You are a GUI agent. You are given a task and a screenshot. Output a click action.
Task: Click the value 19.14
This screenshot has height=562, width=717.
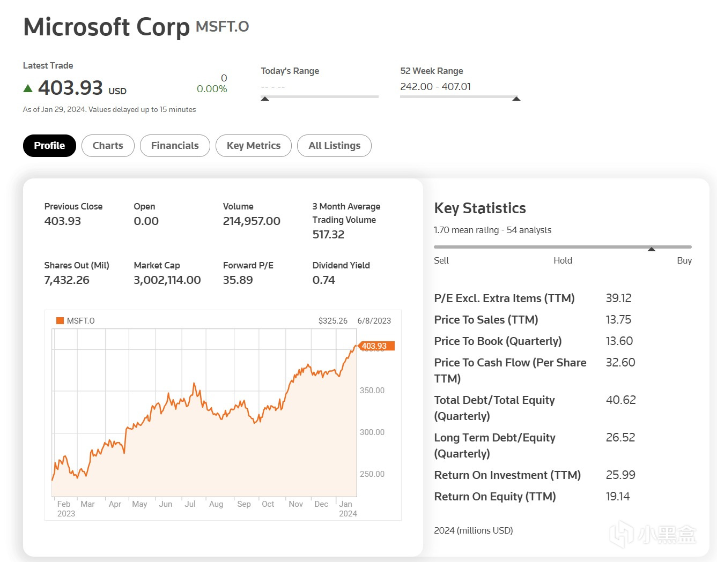tap(618, 497)
